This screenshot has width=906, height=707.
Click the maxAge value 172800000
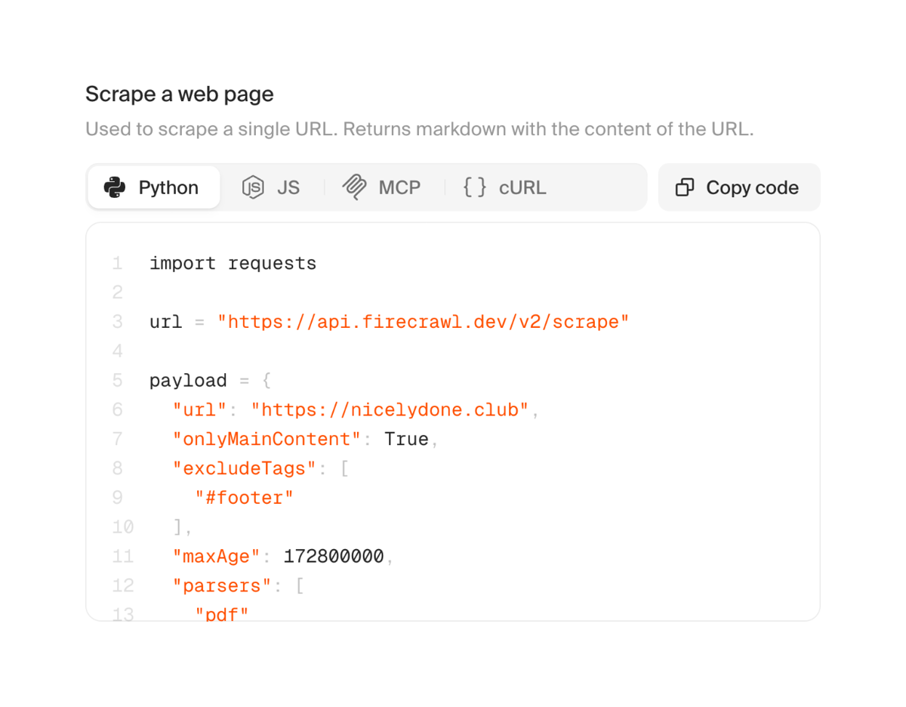[334, 556]
